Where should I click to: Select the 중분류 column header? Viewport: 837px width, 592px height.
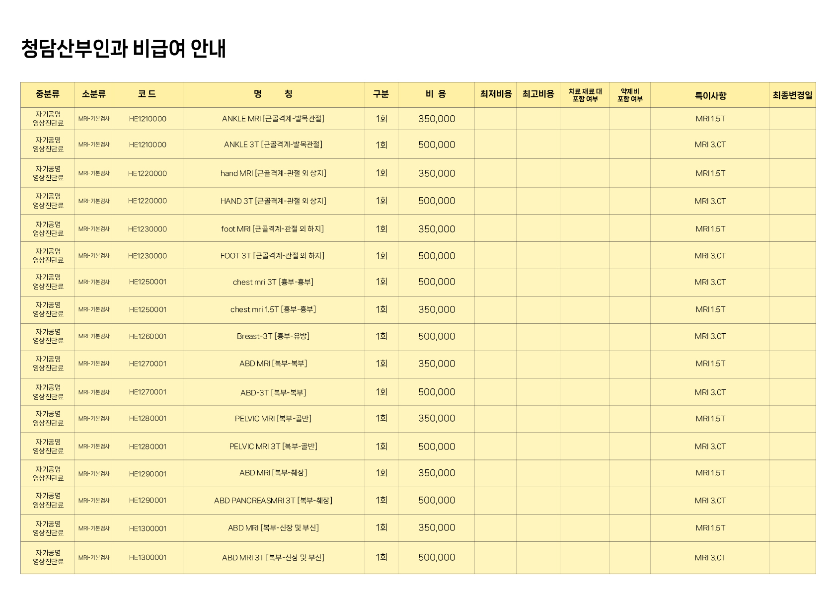pyautogui.click(x=48, y=94)
